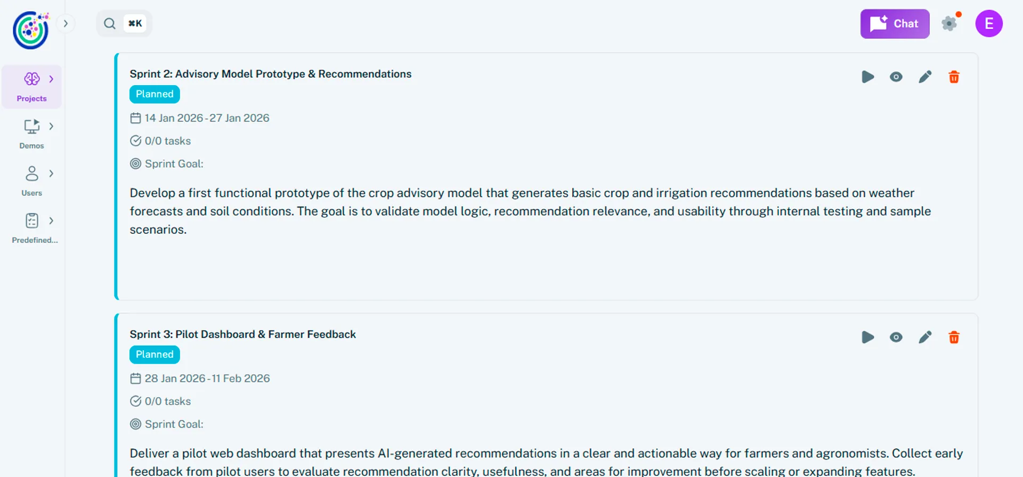Open the Predefined section icon
The image size is (1023, 477).
(x=31, y=220)
